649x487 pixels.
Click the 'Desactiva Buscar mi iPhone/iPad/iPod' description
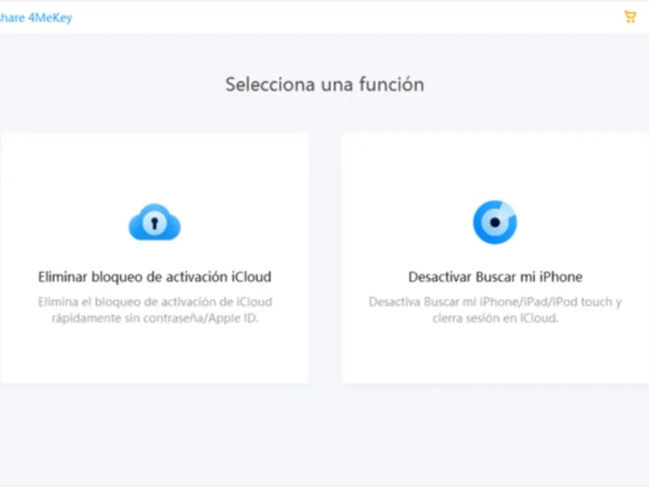click(x=496, y=310)
